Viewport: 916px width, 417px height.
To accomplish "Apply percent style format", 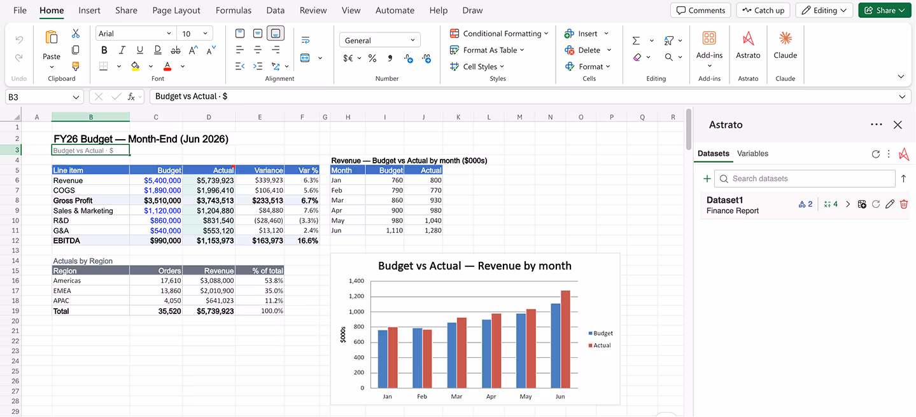I will (x=372, y=58).
